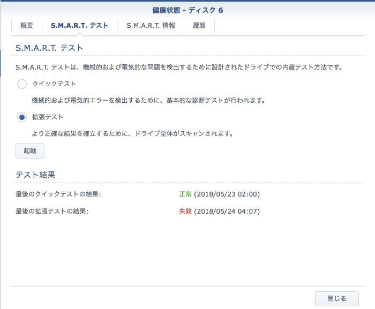Open the S.M.A.R.T. 情報 tab

pos(151,25)
